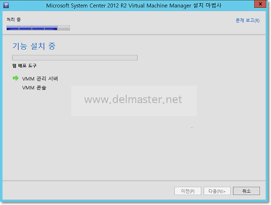Close the VMM setup wizard window
Screen dimensions: 271x205
[260, 4]
